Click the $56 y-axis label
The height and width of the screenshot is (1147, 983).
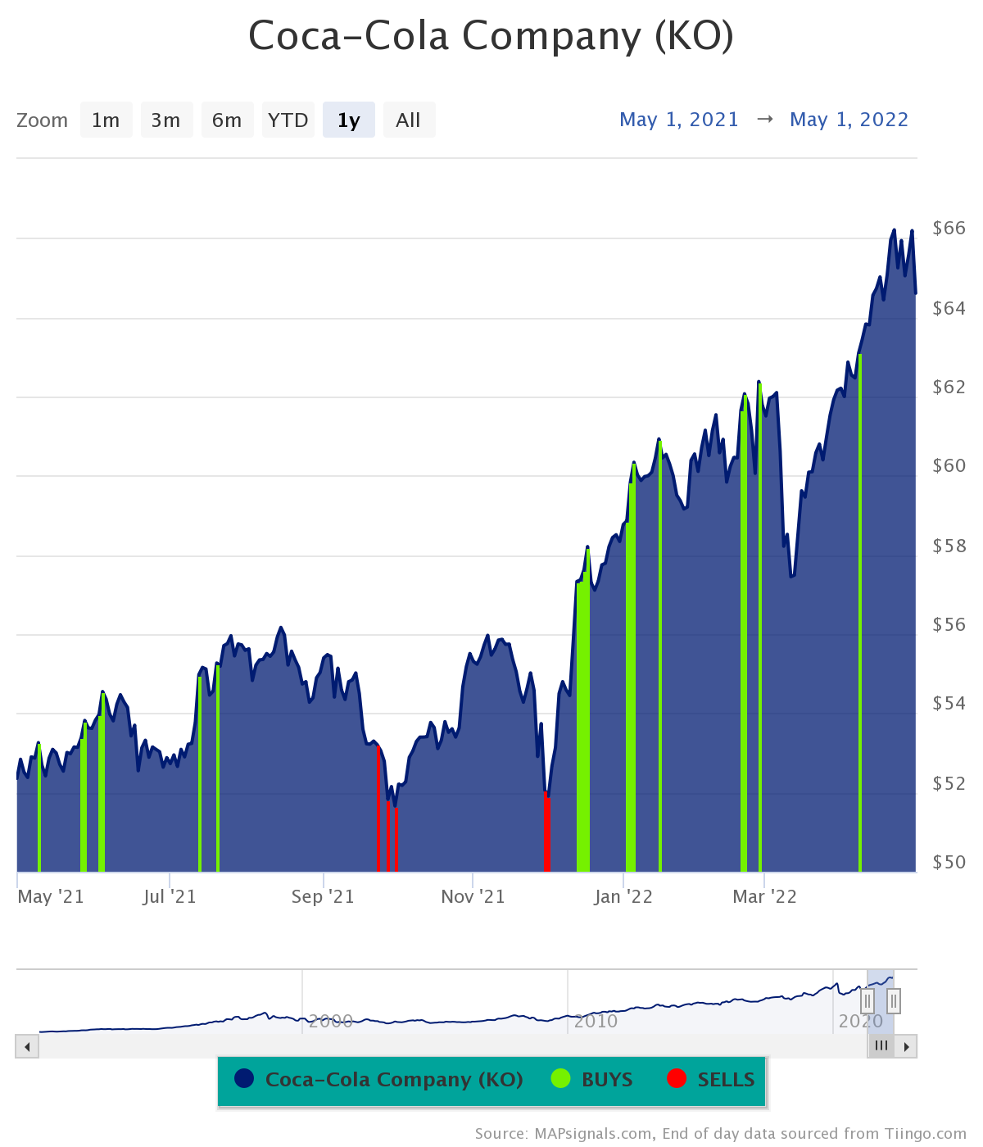949,624
